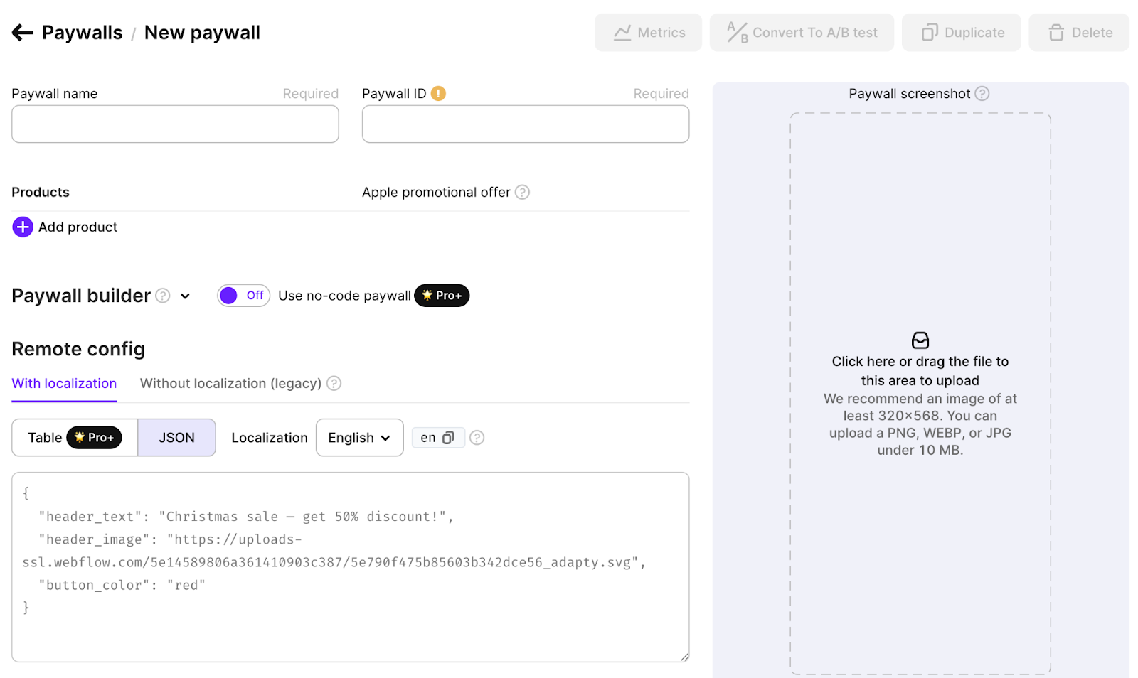Open the English localization dropdown
This screenshot has height=678, width=1138.
(x=359, y=438)
